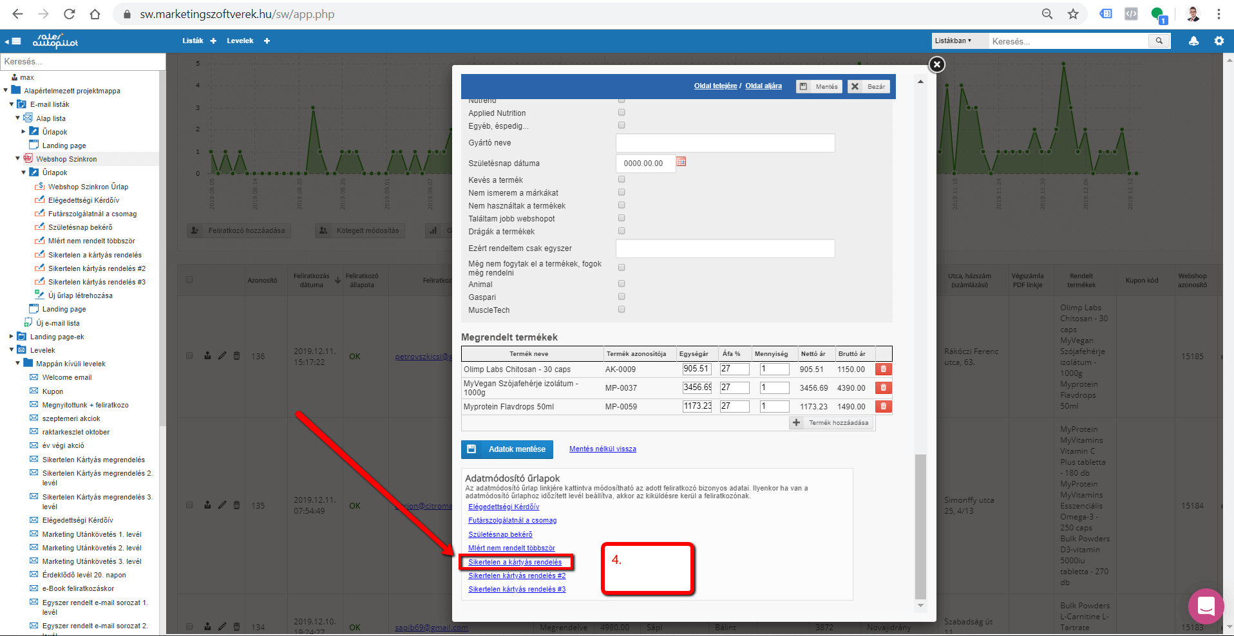This screenshot has width=1234, height=636.
Task: Click the sidebar Keresés search field
Action: (82, 61)
